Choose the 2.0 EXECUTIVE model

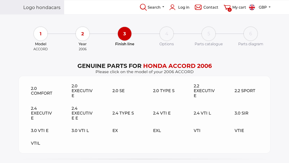(82, 91)
